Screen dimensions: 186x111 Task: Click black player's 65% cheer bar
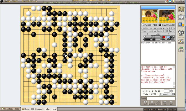pyautogui.click(x=152, y=39)
